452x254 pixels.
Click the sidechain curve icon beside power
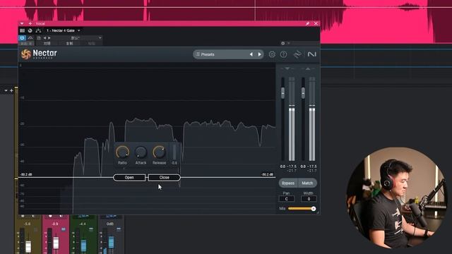pos(30,37)
